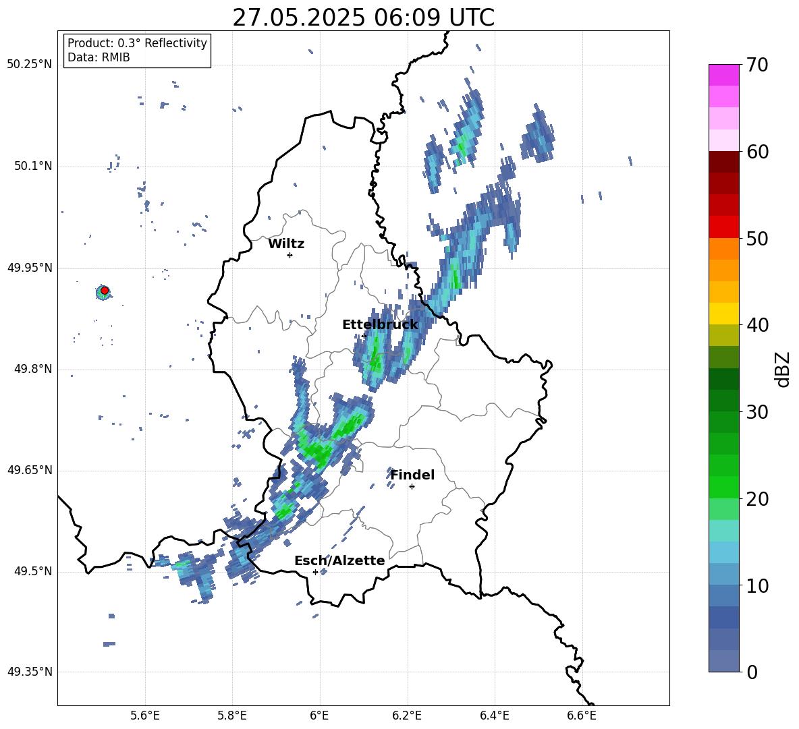
Task: Click the 6°E longitude label
Action: [x=319, y=716]
